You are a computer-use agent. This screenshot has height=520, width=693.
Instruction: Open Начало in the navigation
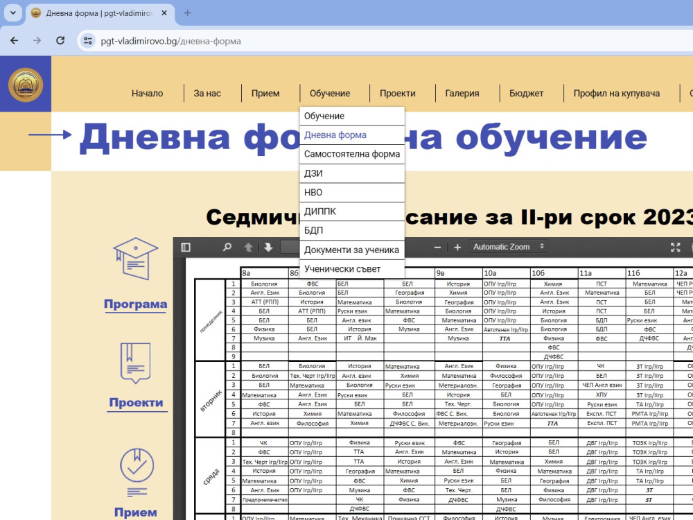point(147,94)
